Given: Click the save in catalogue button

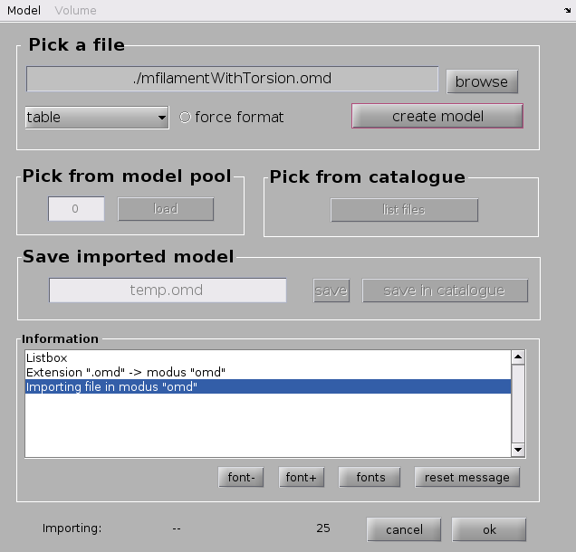Looking at the screenshot, I should click(x=445, y=290).
